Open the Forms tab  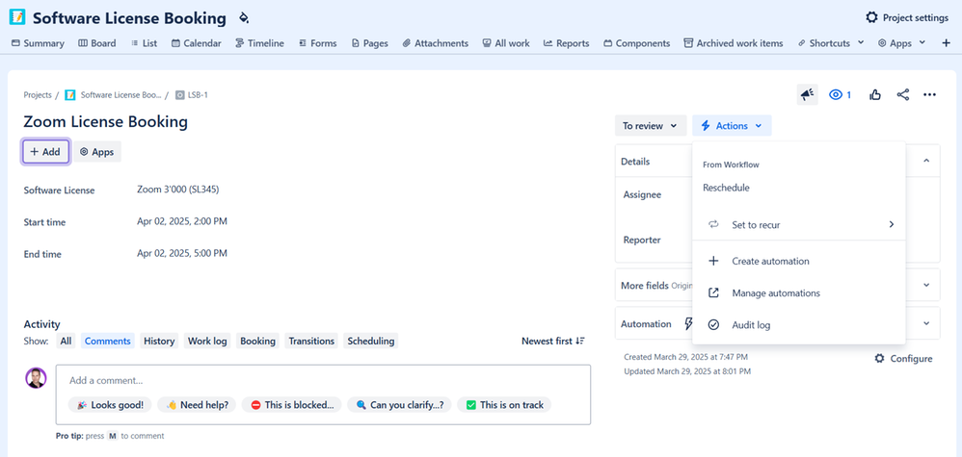pyautogui.click(x=318, y=43)
